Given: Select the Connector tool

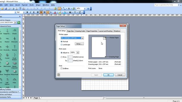Looking at the screenshot, I should (x=64, y=9).
